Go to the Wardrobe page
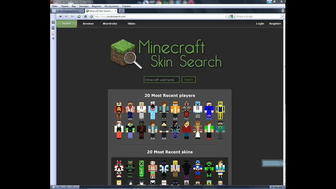The width and height of the screenshot is (336, 189). coord(110,24)
